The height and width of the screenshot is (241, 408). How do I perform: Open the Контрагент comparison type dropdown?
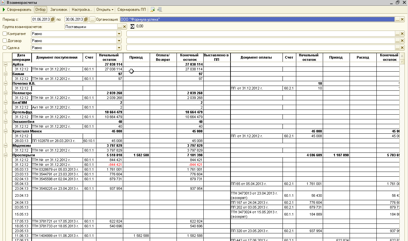(x=119, y=34)
